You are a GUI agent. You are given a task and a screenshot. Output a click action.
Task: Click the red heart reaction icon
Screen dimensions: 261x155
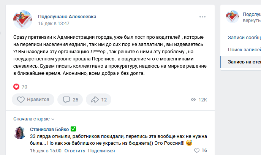pos(16,87)
